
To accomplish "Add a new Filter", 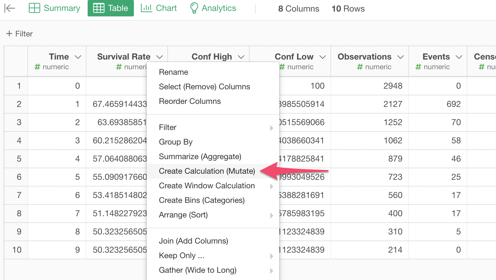I will pos(19,34).
